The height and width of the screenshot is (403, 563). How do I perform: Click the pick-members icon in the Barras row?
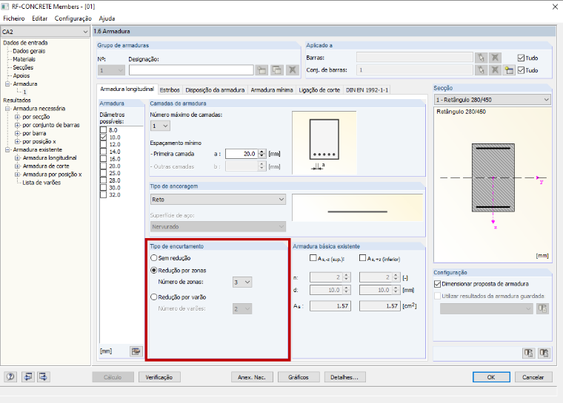[481, 58]
